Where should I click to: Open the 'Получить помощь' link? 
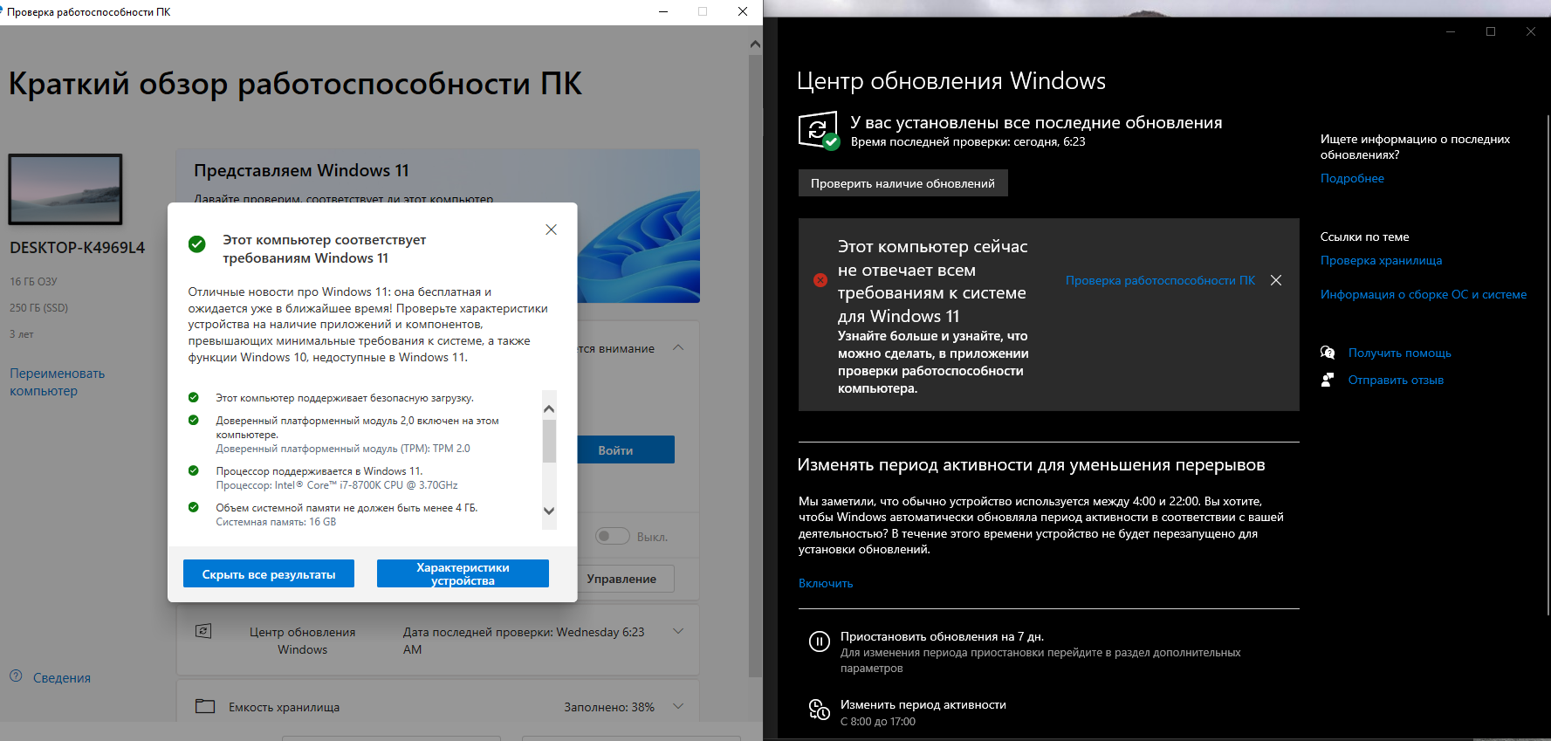click(x=1400, y=353)
